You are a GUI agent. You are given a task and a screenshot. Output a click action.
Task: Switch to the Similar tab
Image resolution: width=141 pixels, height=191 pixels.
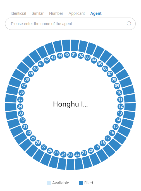38,13
